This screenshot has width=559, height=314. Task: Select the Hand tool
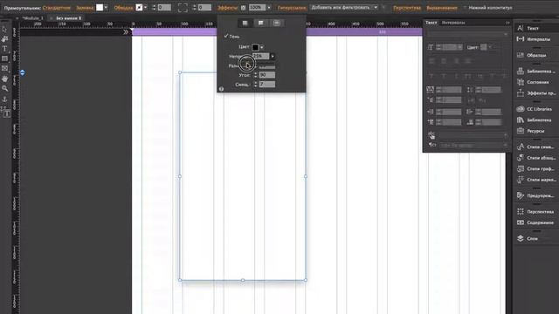coord(4,78)
